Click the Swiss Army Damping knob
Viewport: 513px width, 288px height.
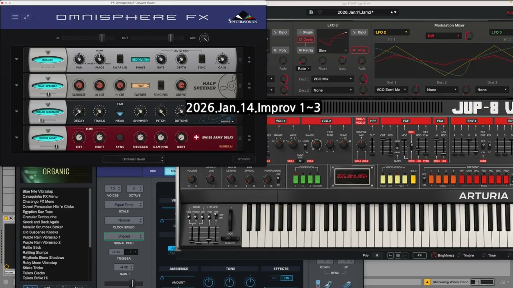pos(161,138)
